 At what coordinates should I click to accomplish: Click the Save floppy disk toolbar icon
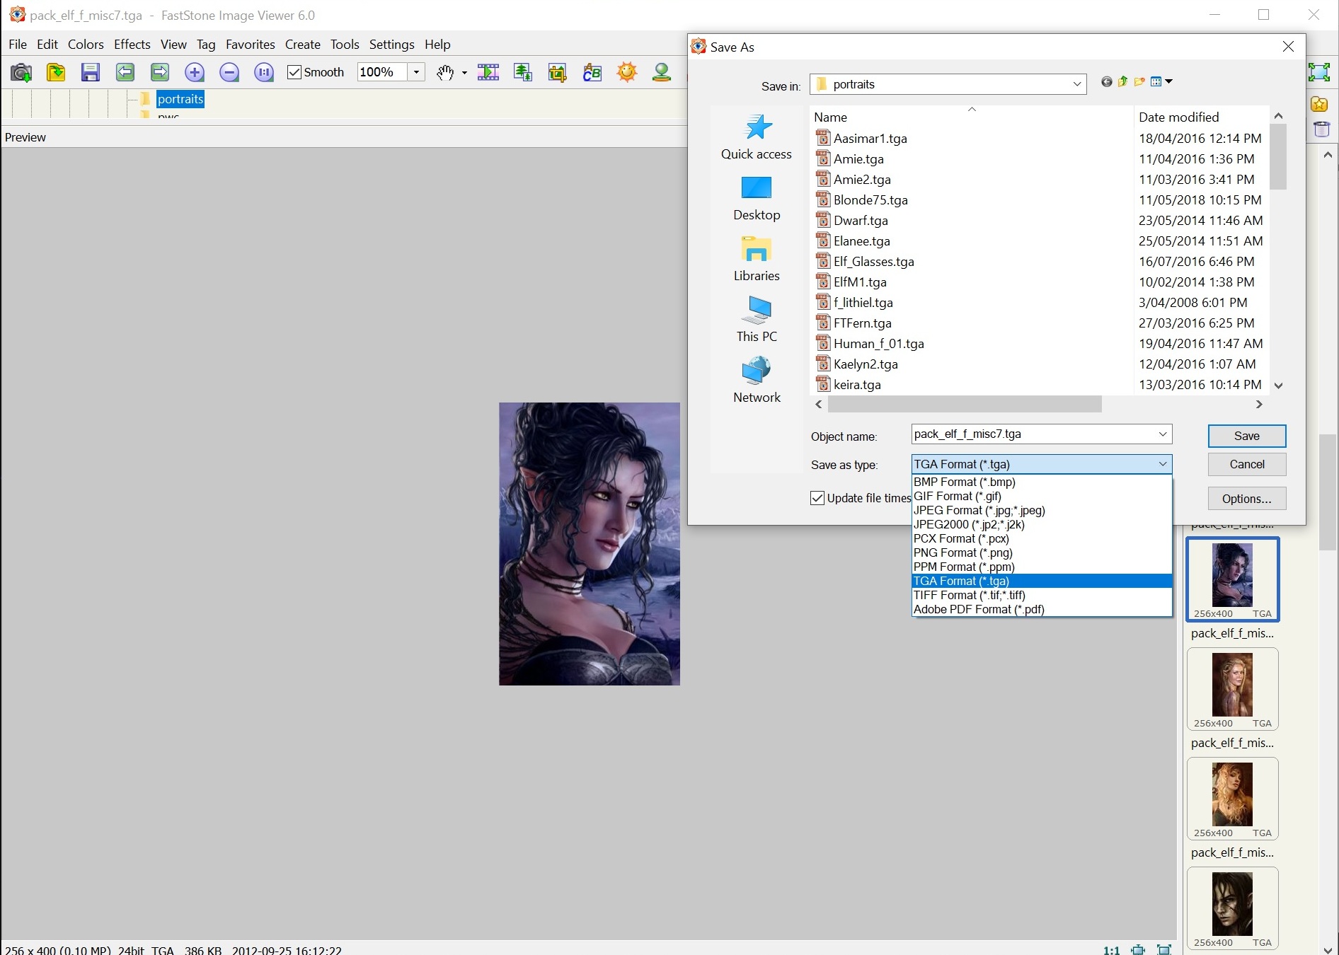pos(90,72)
